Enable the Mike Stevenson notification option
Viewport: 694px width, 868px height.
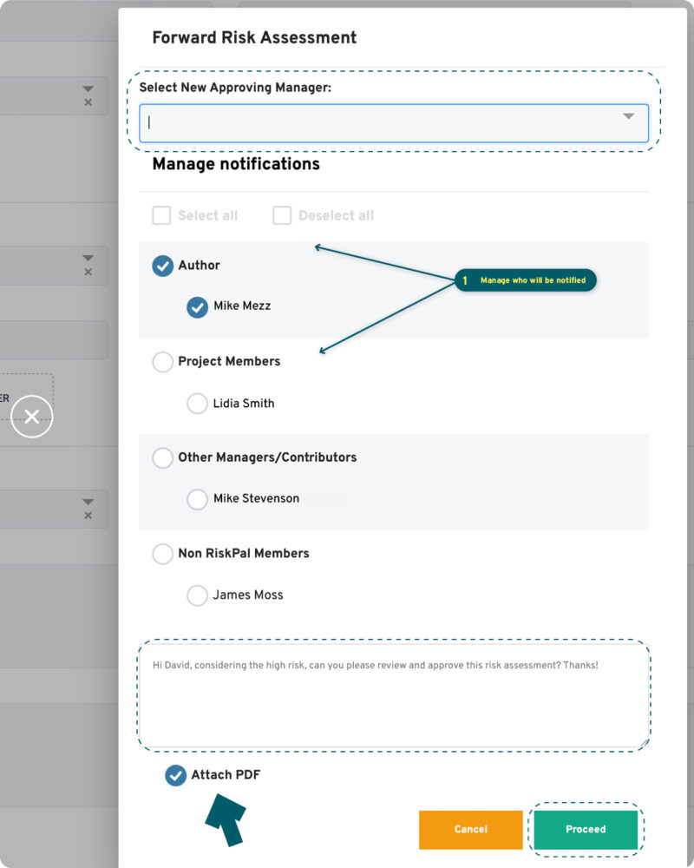[x=197, y=498]
